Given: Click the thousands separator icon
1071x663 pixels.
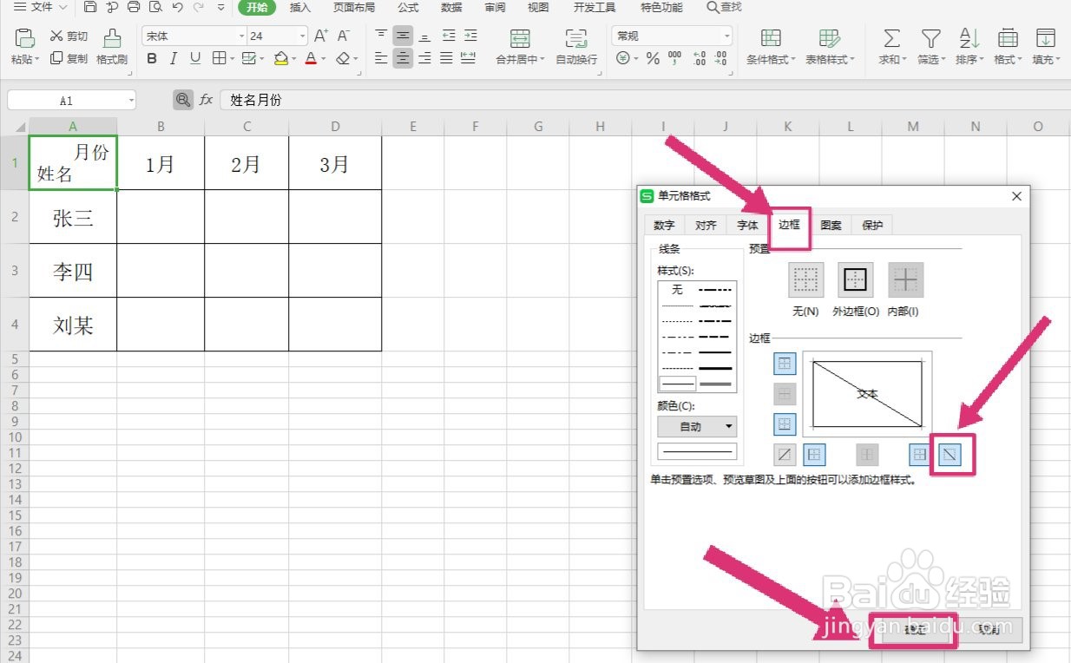Looking at the screenshot, I should [674, 58].
